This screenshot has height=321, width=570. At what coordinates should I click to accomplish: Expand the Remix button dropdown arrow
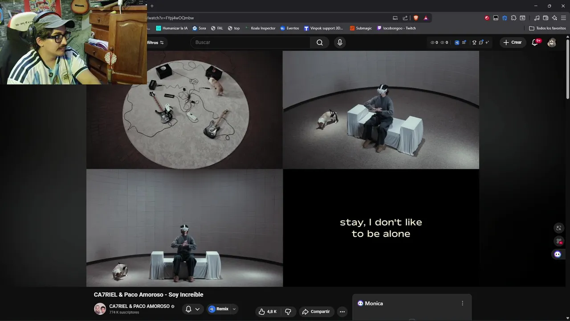[234, 309]
